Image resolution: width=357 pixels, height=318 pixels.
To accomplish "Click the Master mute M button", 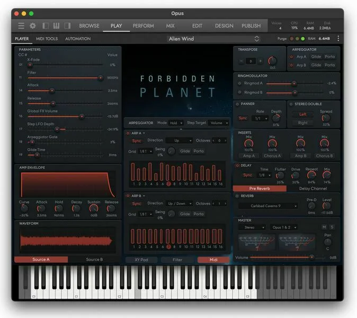I will pos(324,227).
